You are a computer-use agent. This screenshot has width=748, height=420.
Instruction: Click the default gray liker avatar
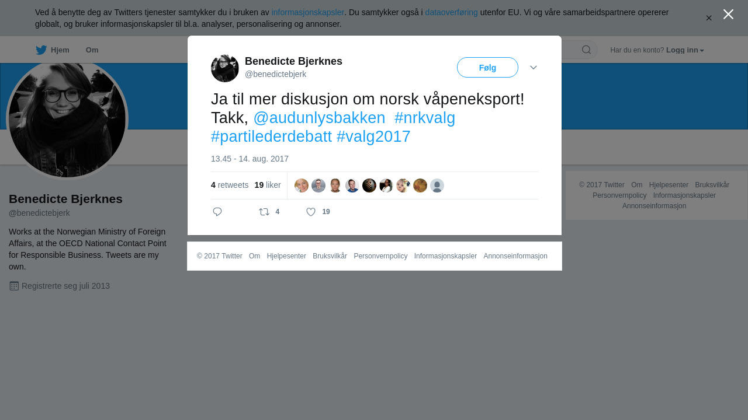pyautogui.click(x=437, y=185)
